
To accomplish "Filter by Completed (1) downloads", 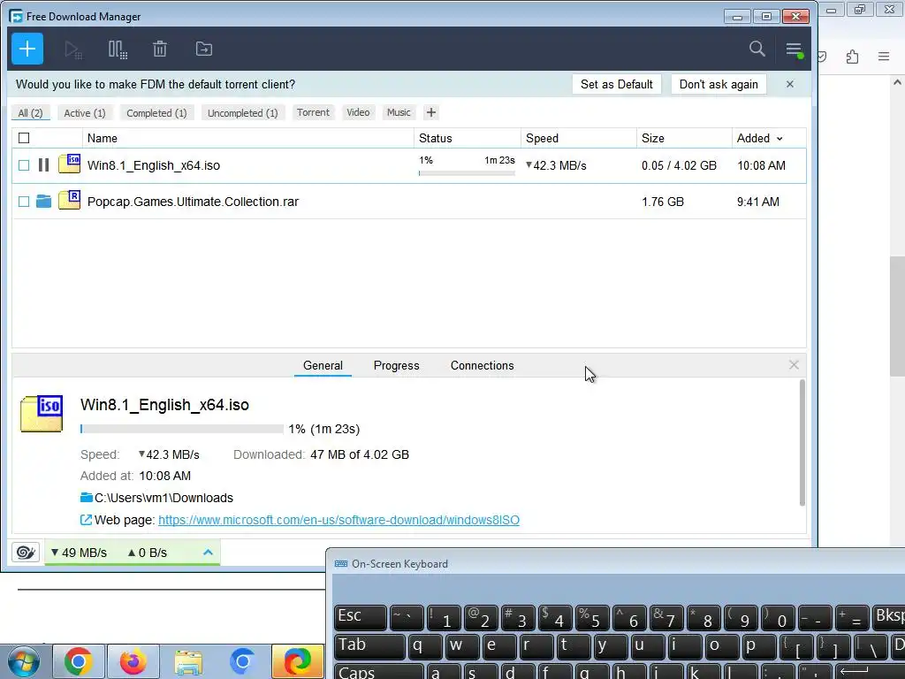I will click(156, 113).
